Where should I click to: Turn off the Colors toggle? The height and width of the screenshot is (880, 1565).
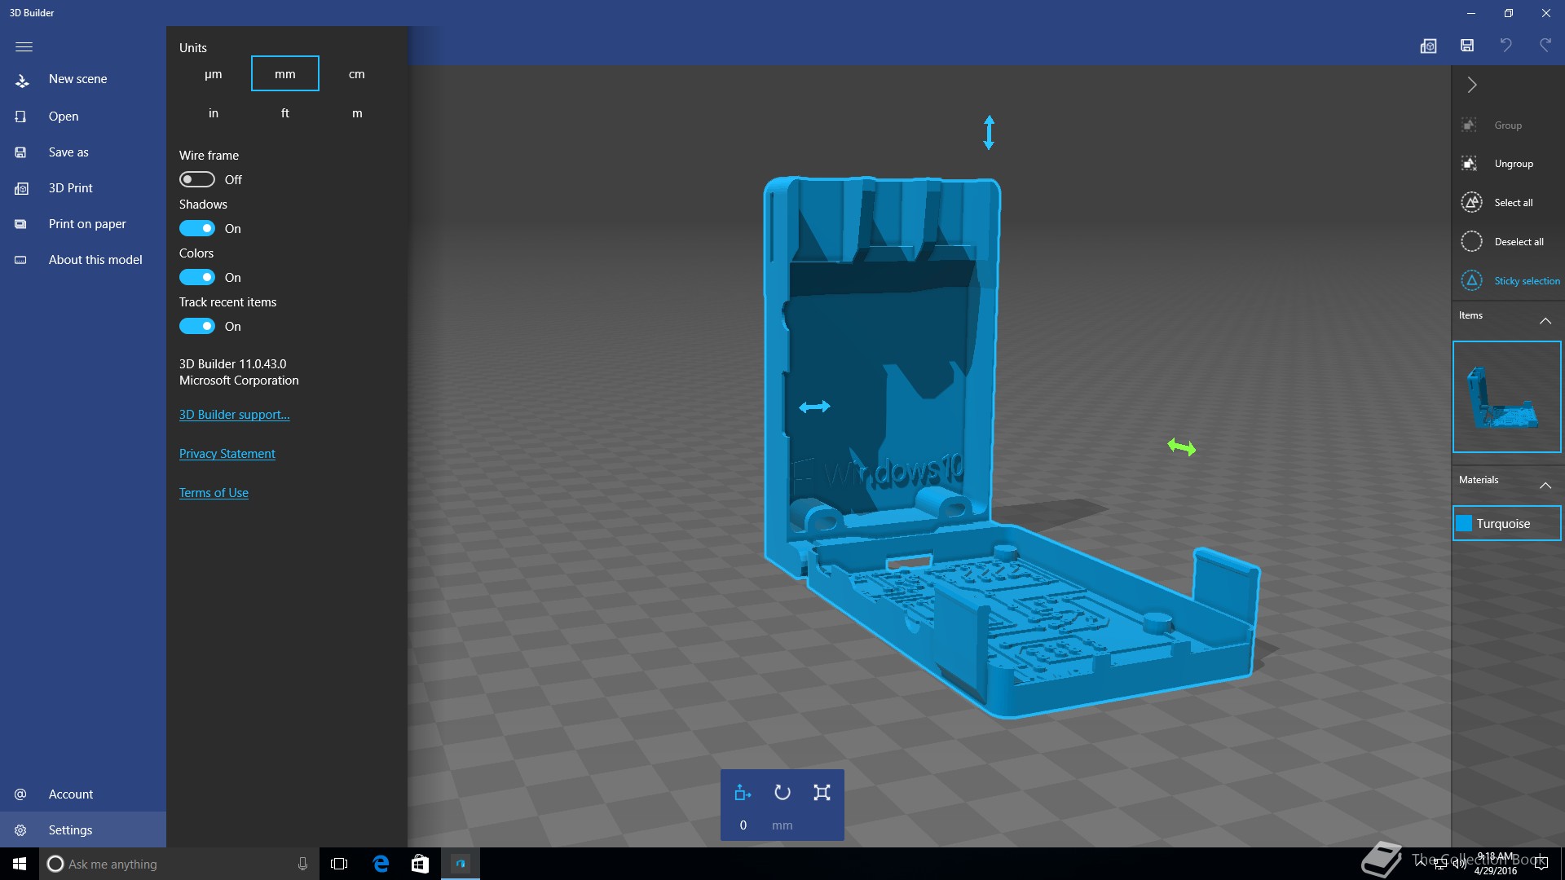pyautogui.click(x=196, y=277)
